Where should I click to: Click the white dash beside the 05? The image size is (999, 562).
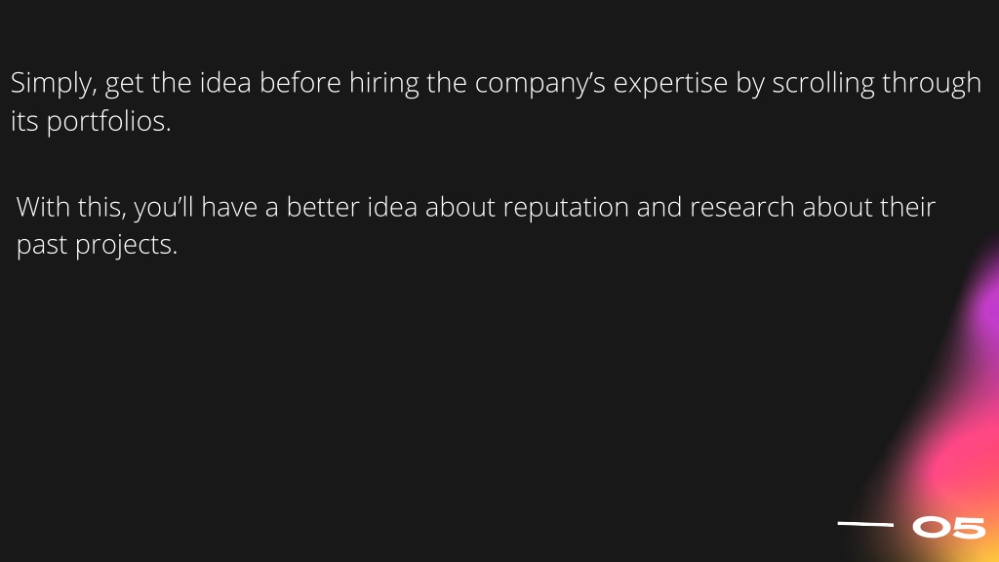(x=865, y=524)
